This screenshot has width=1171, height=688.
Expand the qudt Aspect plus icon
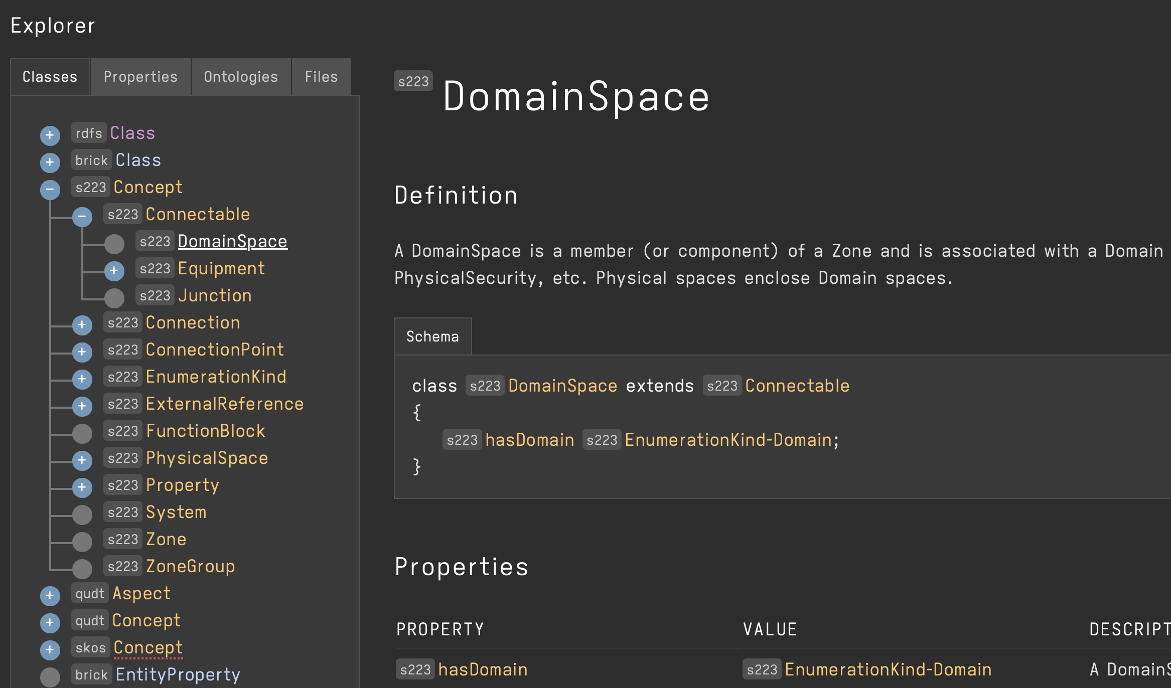pyautogui.click(x=50, y=595)
